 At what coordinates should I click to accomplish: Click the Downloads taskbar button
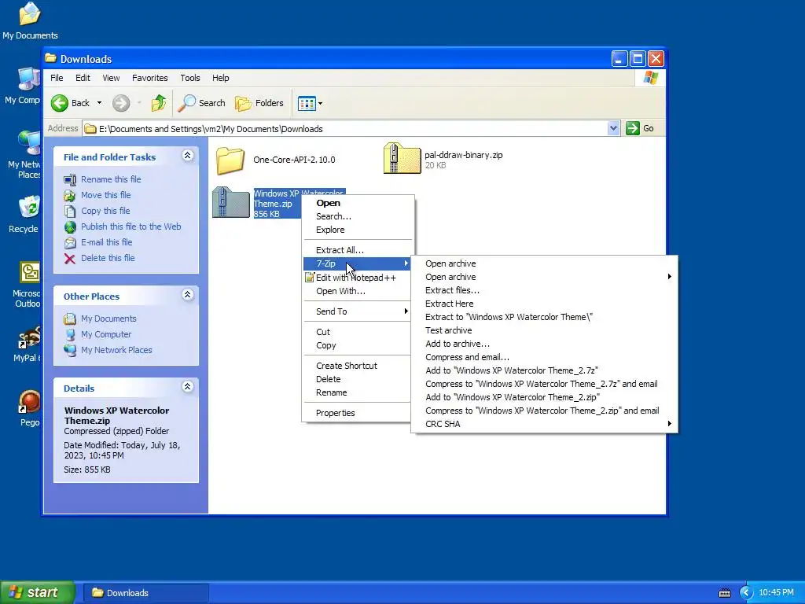pyautogui.click(x=145, y=593)
